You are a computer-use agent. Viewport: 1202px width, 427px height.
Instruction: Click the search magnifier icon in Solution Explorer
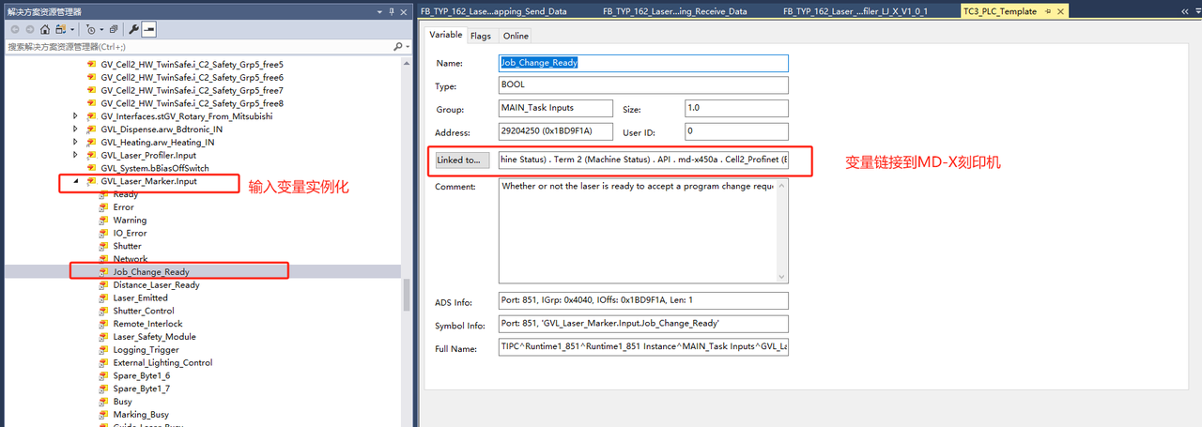point(397,46)
